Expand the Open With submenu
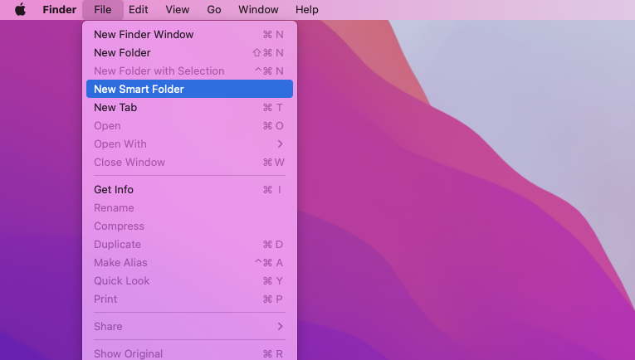635x360 pixels. point(189,144)
